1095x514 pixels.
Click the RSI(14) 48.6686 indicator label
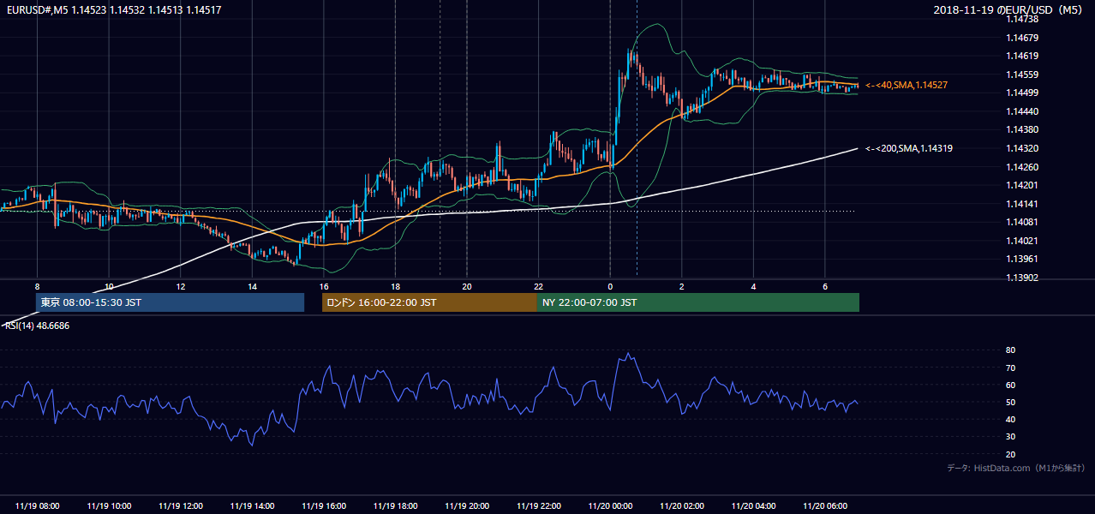pos(37,326)
